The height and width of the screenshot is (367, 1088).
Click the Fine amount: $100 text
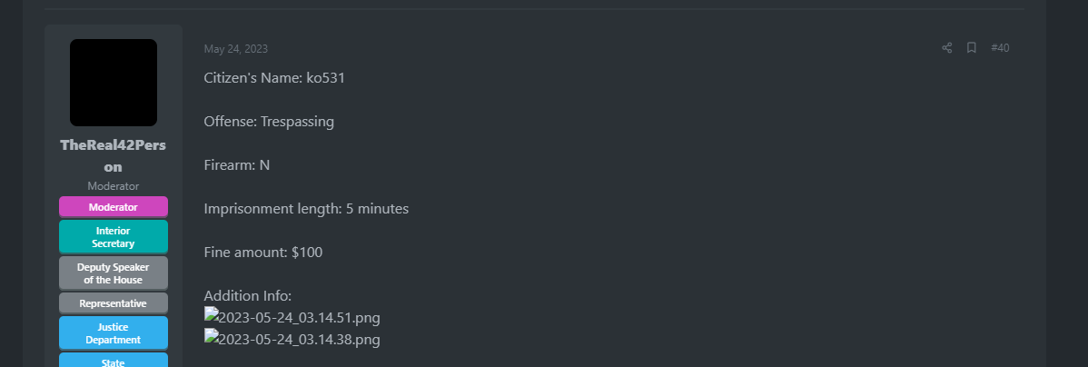tap(263, 252)
